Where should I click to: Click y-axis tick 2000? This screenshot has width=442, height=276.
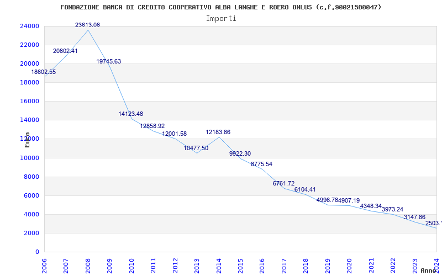click(x=31, y=233)
